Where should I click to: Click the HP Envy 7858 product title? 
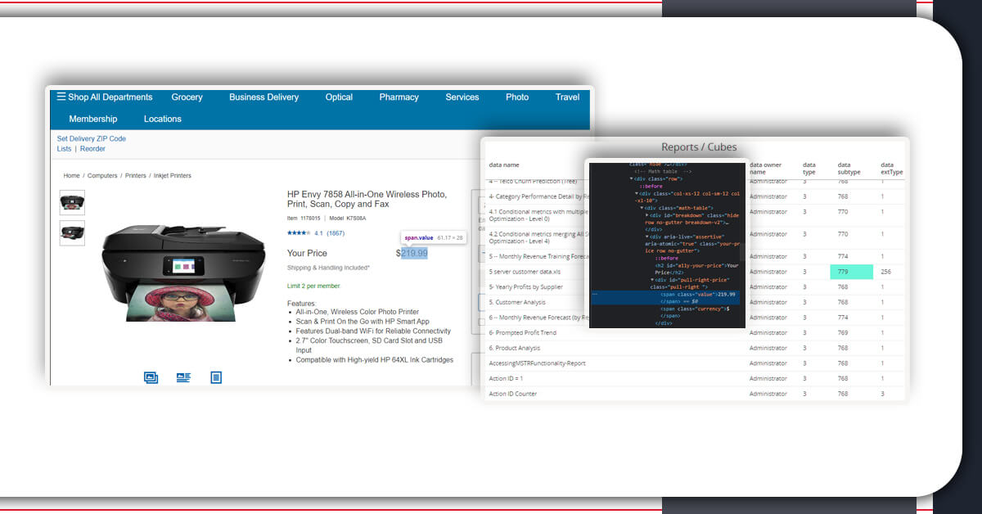click(x=367, y=200)
